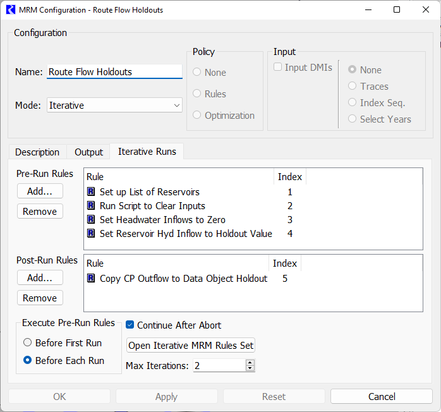Click rule icon for Set up List of Reservoirs
Image resolution: width=441 pixels, height=412 pixels.
tap(91, 192)
